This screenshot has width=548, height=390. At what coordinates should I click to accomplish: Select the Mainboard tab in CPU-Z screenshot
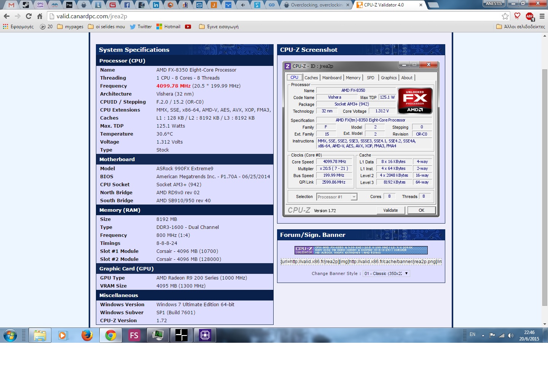(332, 78)
